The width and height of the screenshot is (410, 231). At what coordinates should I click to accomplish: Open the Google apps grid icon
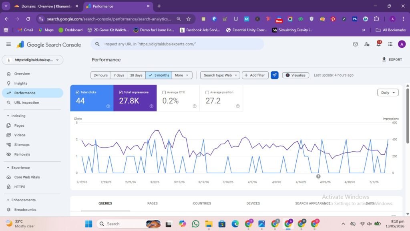(x=390, y=44)
